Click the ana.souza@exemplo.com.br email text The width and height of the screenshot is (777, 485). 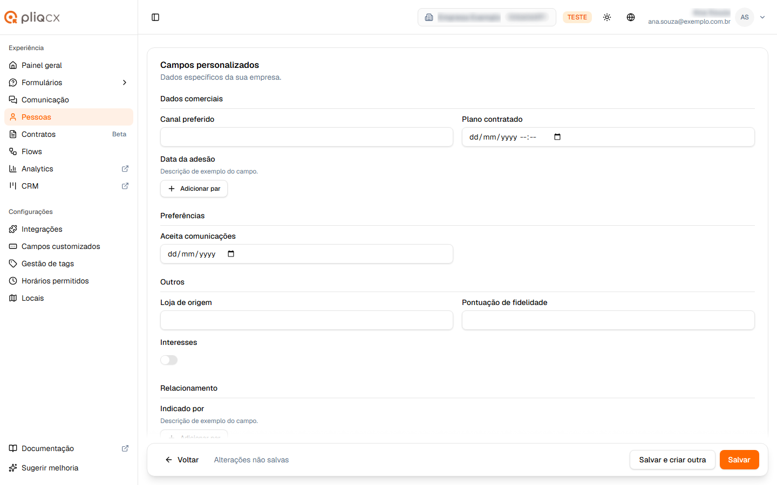(689, 22)
